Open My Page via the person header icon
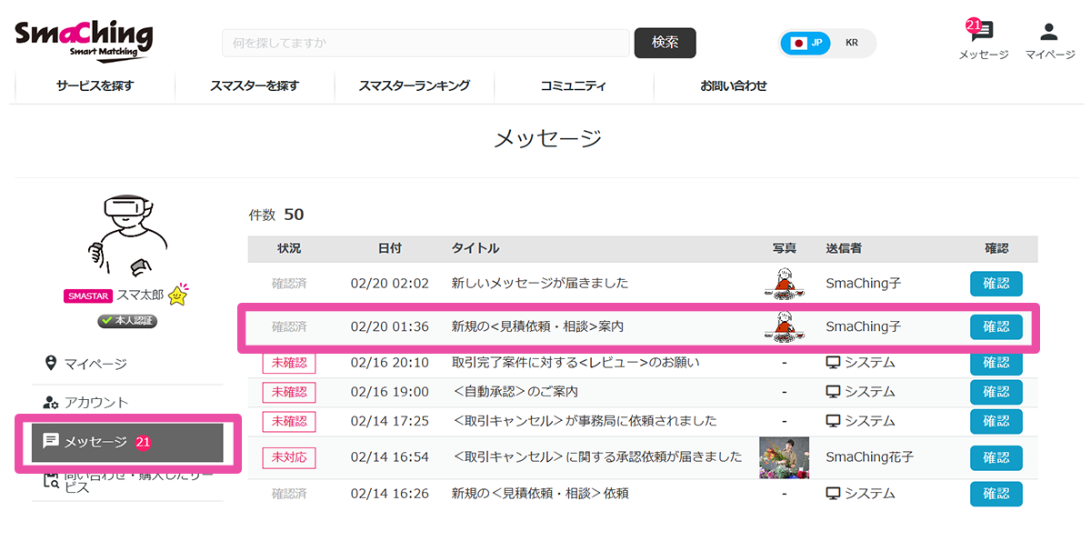1091x541 pixels. coord(1047,33)
